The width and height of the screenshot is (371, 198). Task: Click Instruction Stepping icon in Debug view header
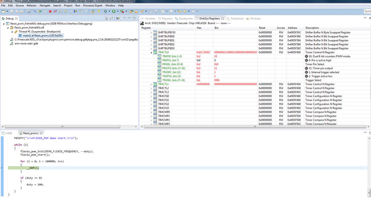click(x=118, y=19)
